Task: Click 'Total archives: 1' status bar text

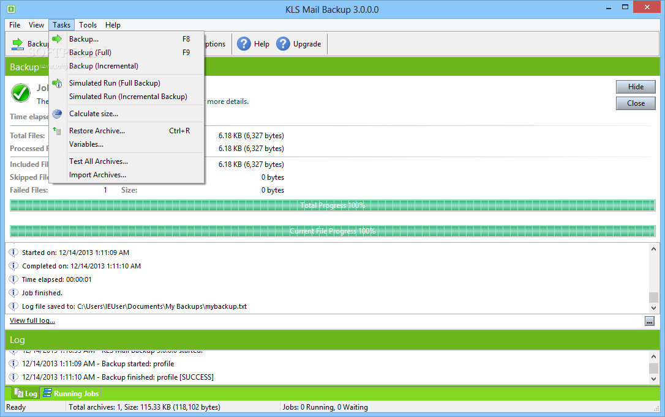Action: click(144, 407)
